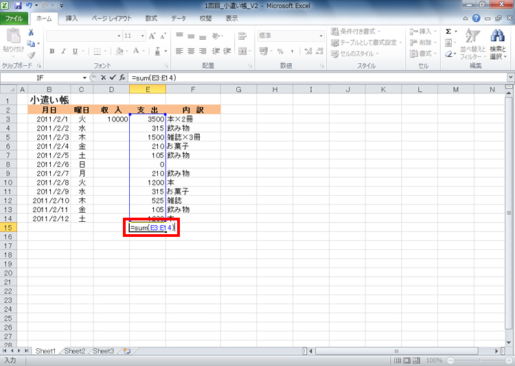Click the increase decimal icon
Viewport: 515px width, 366px height.
point(308,52)
